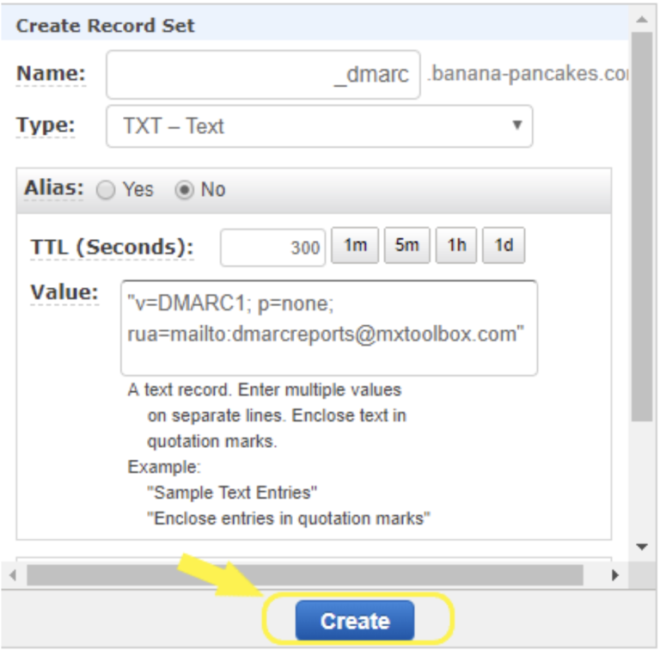Set TTL using the 5m button

tap(406, 246)
